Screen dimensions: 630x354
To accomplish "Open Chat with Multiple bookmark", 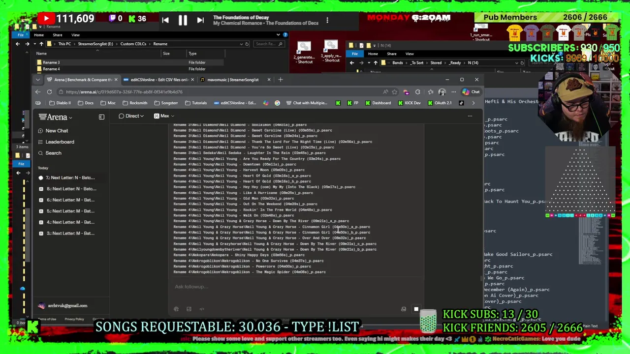I will (x=306, y=103).
